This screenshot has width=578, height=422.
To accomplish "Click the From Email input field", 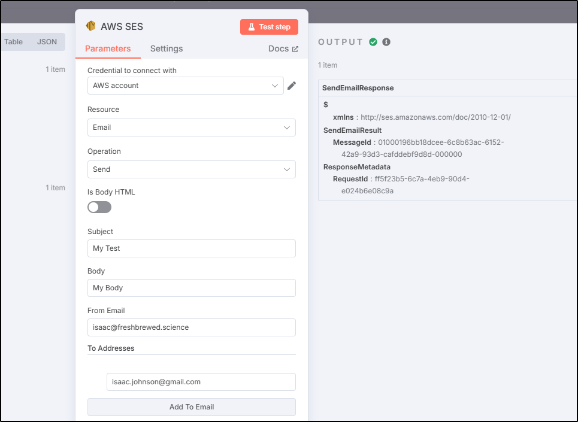I will click(x=191, y=327).
